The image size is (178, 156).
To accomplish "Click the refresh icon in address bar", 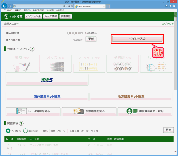I will pyautogui.click(x=72, y=6).
